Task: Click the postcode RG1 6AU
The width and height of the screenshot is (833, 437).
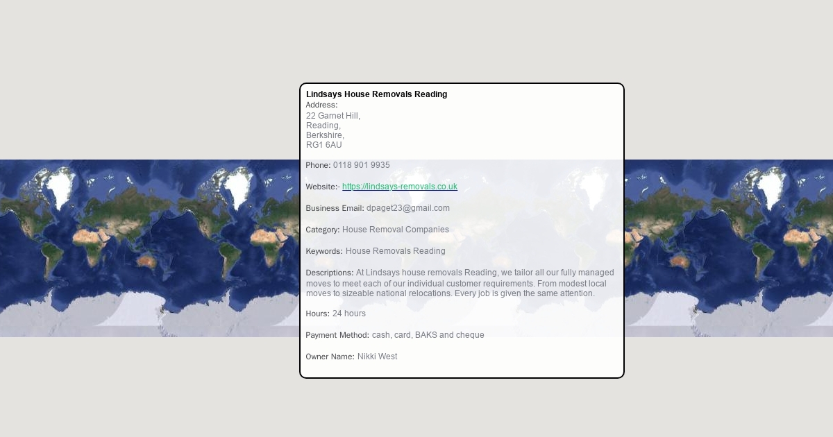Action: (323, 145)
